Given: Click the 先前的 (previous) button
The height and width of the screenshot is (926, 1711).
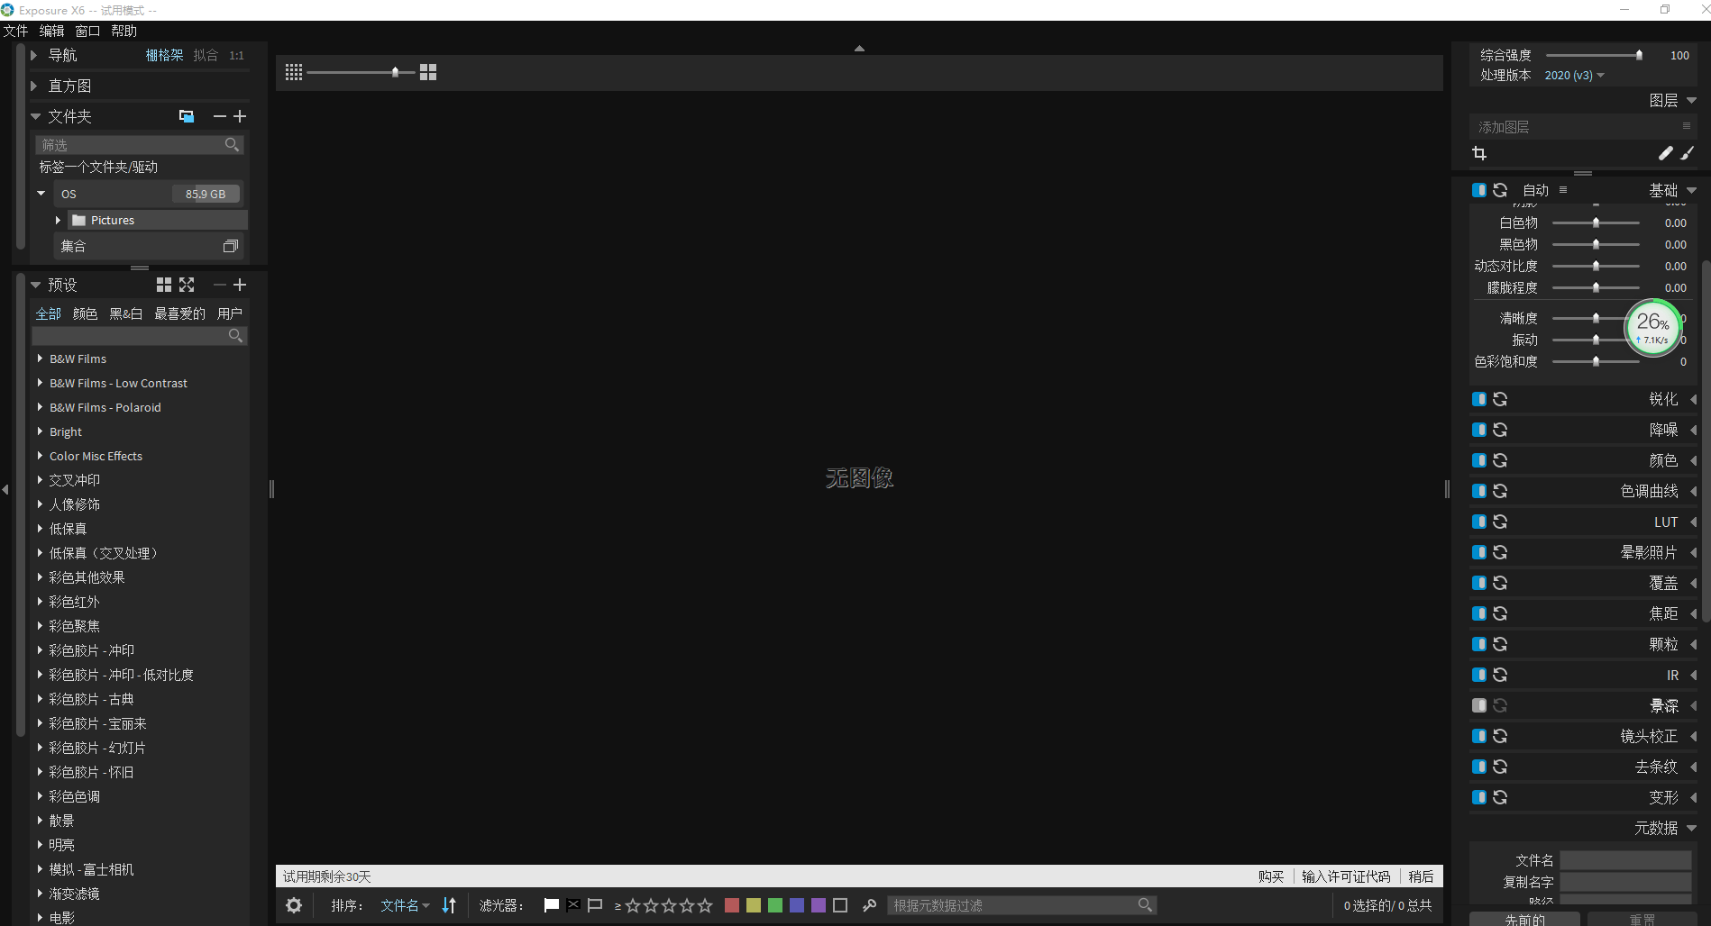Looking at the screenshot, I should coord(1524,919).
